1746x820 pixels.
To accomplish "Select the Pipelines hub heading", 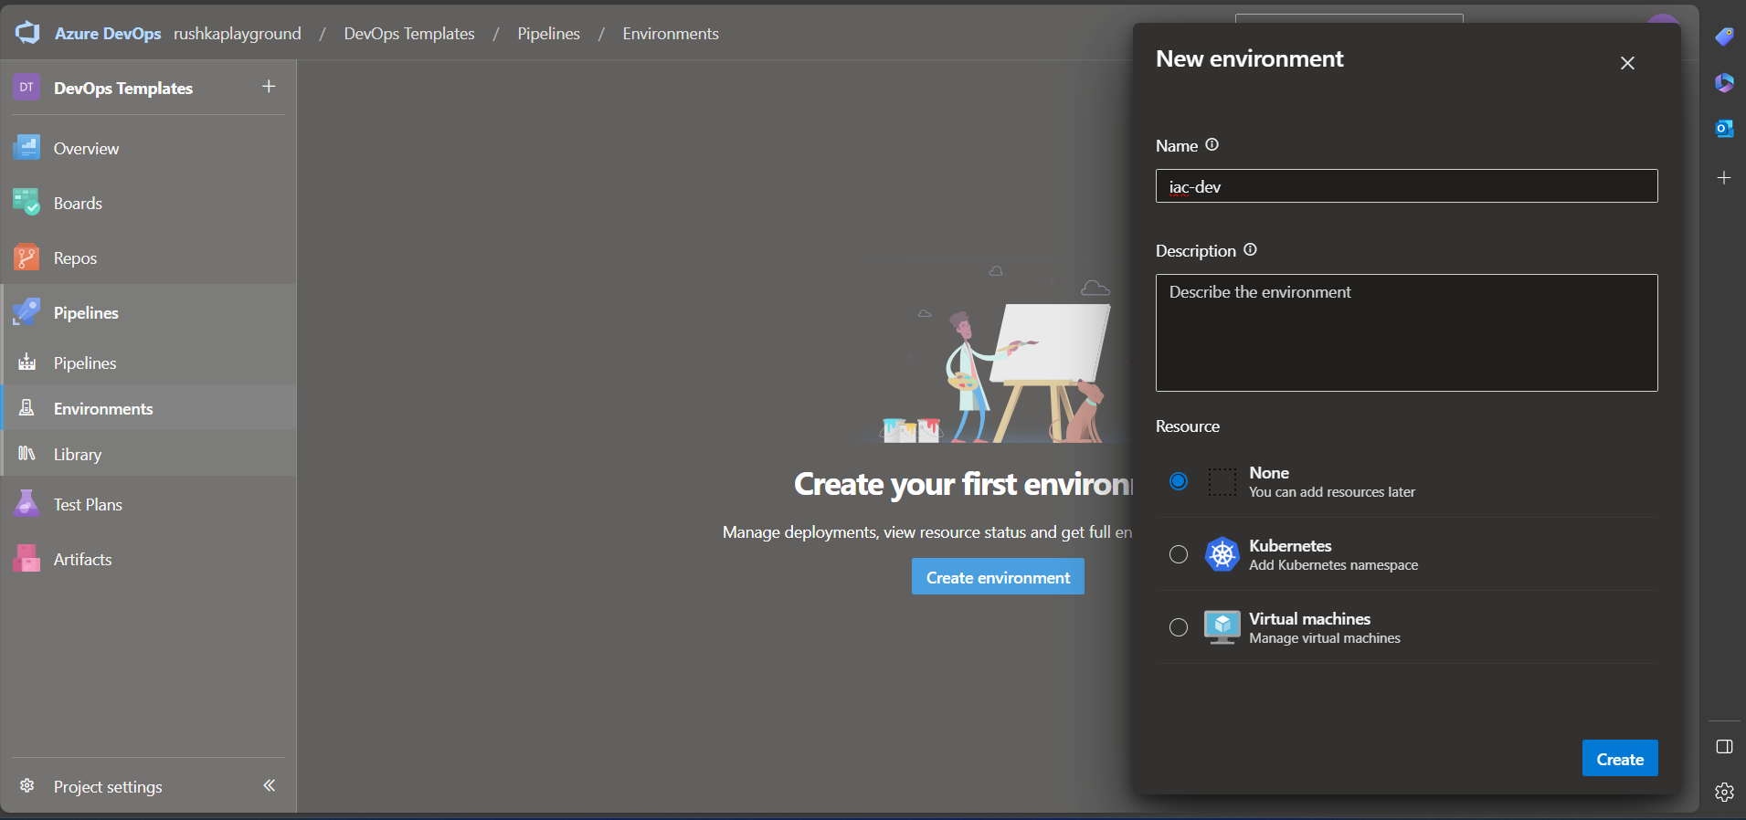I will 86,313.
